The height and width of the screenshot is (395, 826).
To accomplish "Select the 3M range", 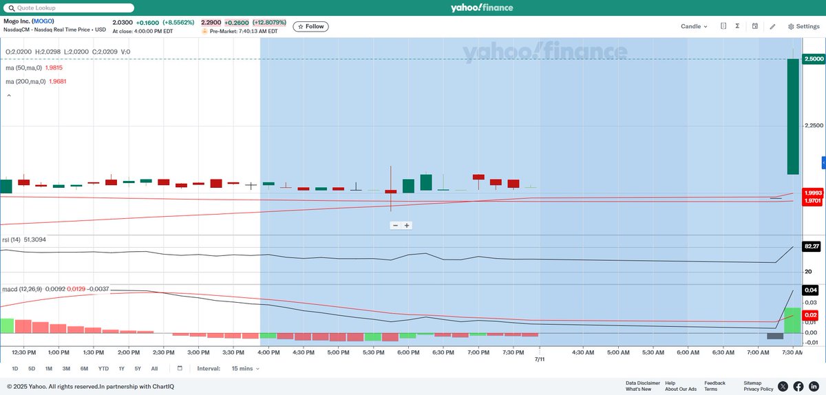I will coord(66,368).
